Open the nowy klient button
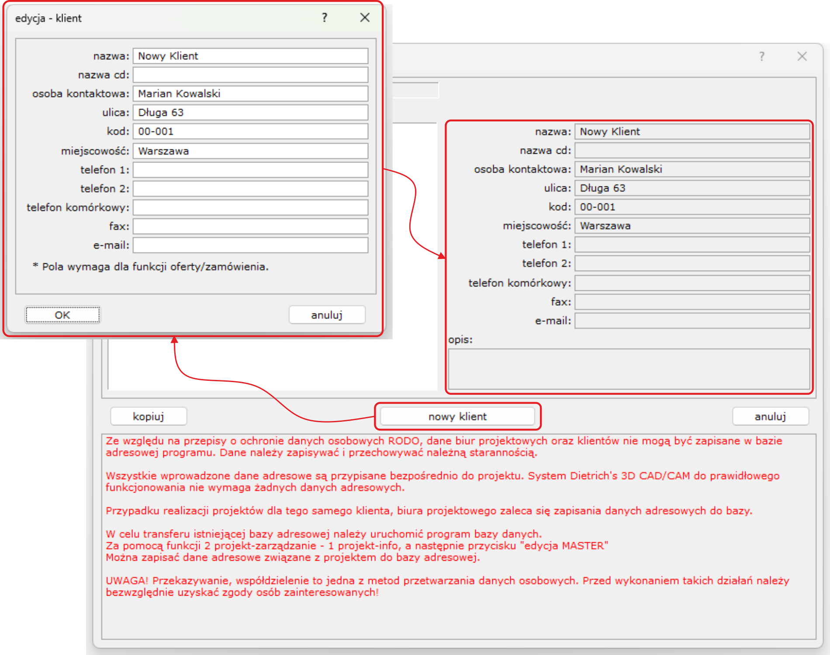 (x=457, y=416)
